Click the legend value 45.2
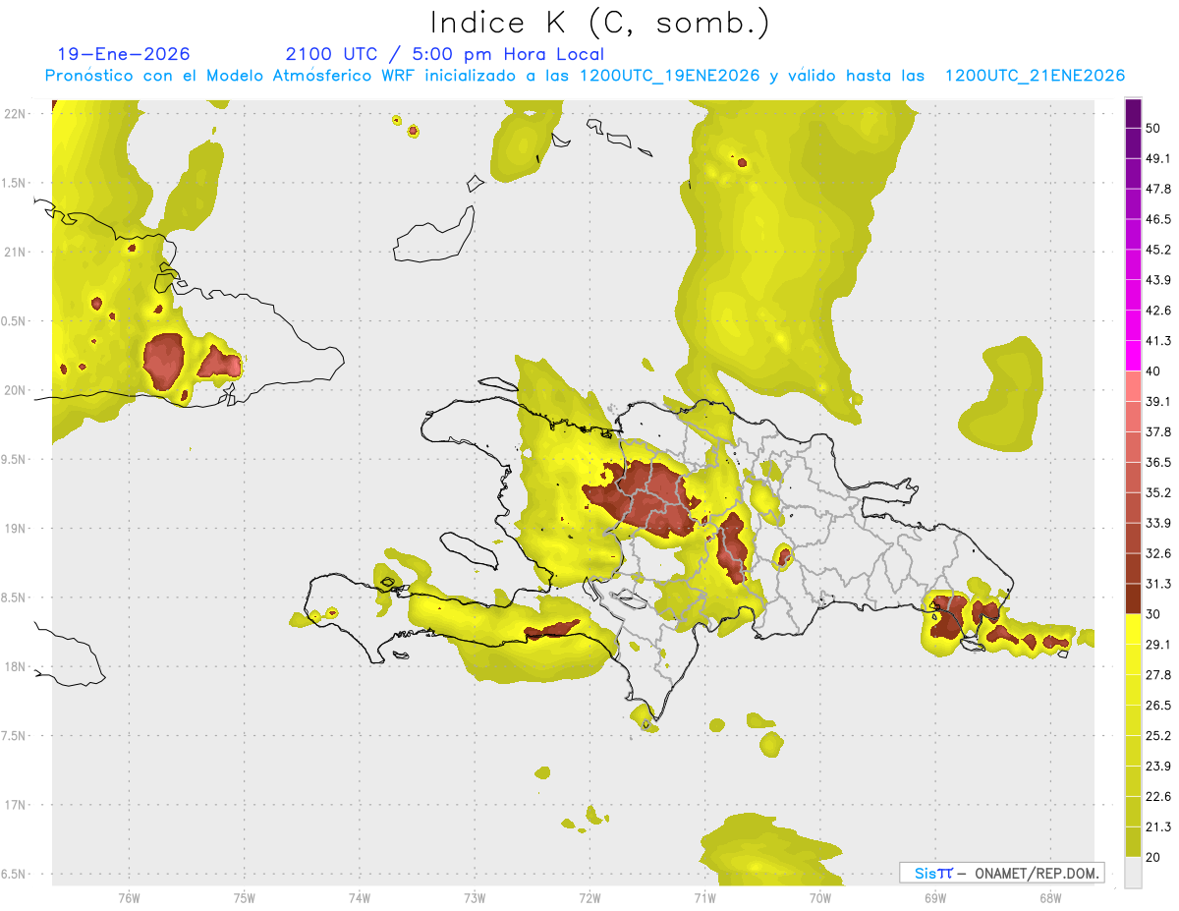The image size is (1179, 911). click(1157, 250)
